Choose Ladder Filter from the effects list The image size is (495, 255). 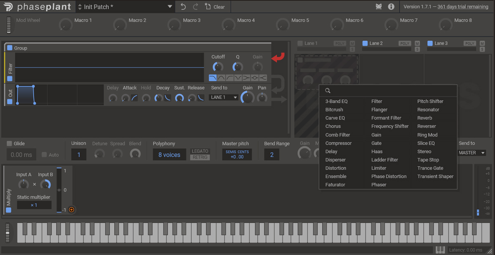click(x=384, y=160)
